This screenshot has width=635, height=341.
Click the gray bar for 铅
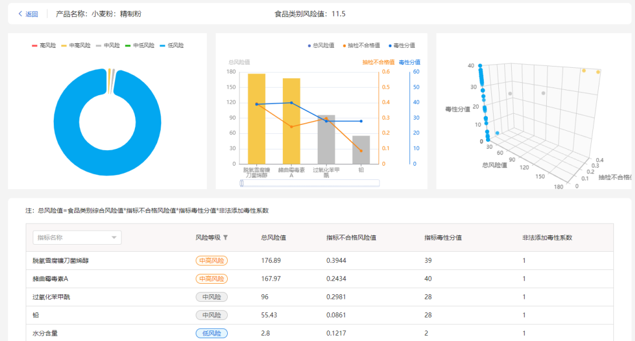(x=361, y=150)
